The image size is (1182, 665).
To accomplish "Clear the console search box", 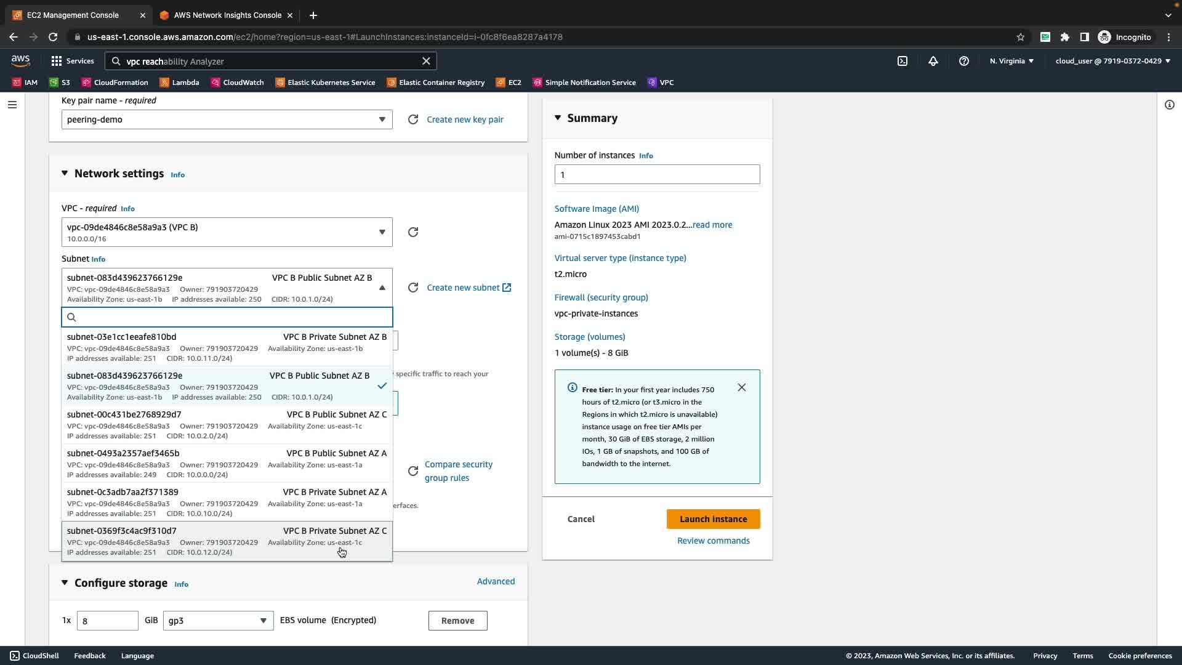I will click(426, 61).
